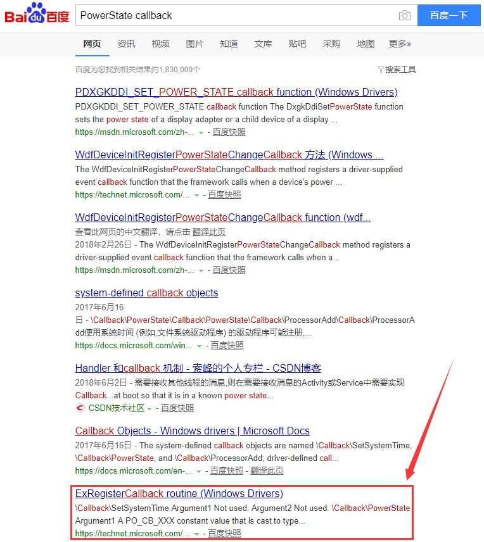Expand the 更多» menu
Viewport: 484px width, 542px height.
click(x=400, y=44)
